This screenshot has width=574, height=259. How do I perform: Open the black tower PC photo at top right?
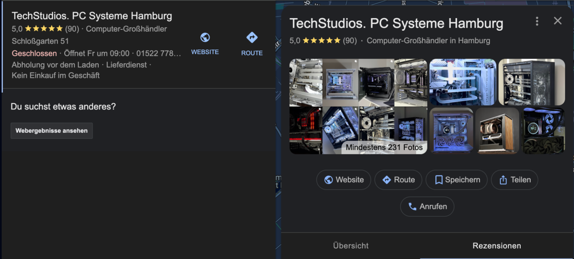coord(532,82)
